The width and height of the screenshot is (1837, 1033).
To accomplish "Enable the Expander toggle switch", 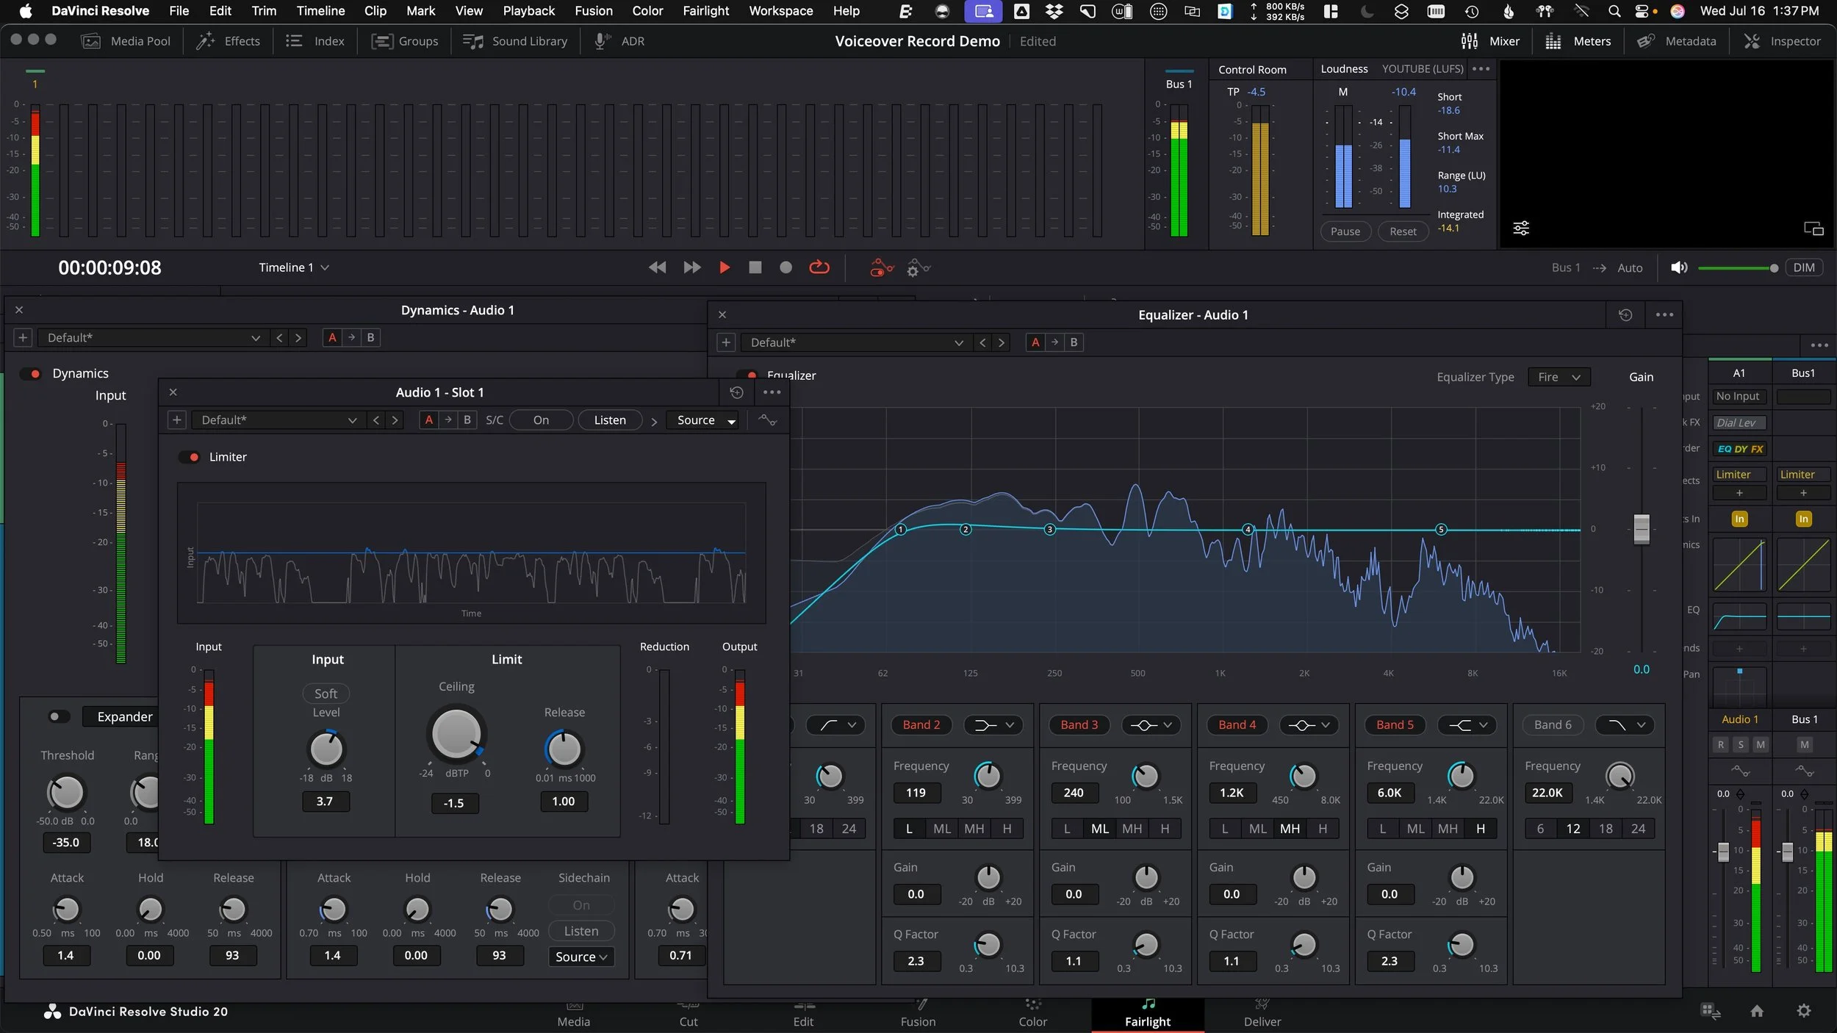I will (58, 717).
